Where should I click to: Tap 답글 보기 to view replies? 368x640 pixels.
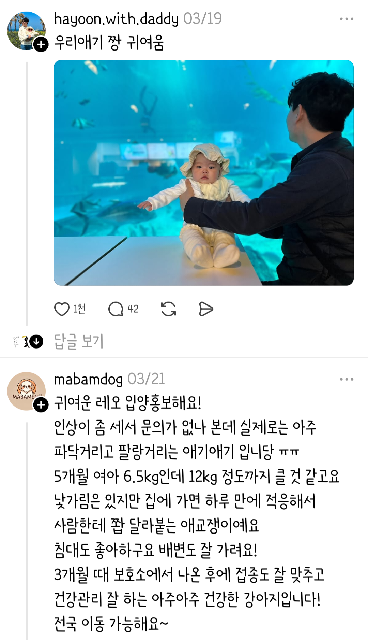pos(79,341)
